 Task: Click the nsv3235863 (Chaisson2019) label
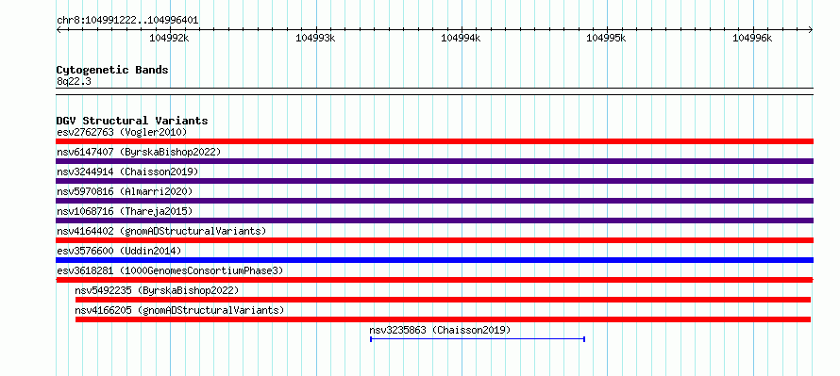(x=441, y=330)
